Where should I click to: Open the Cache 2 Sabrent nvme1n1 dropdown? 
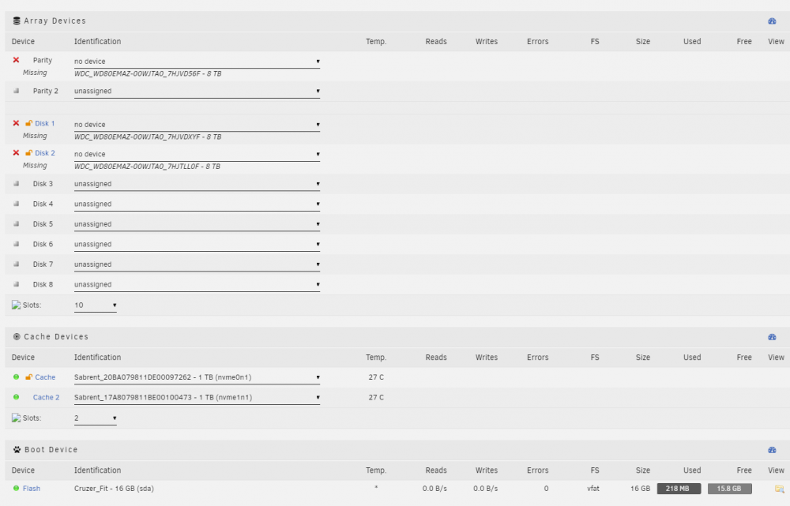pos(197,397)
